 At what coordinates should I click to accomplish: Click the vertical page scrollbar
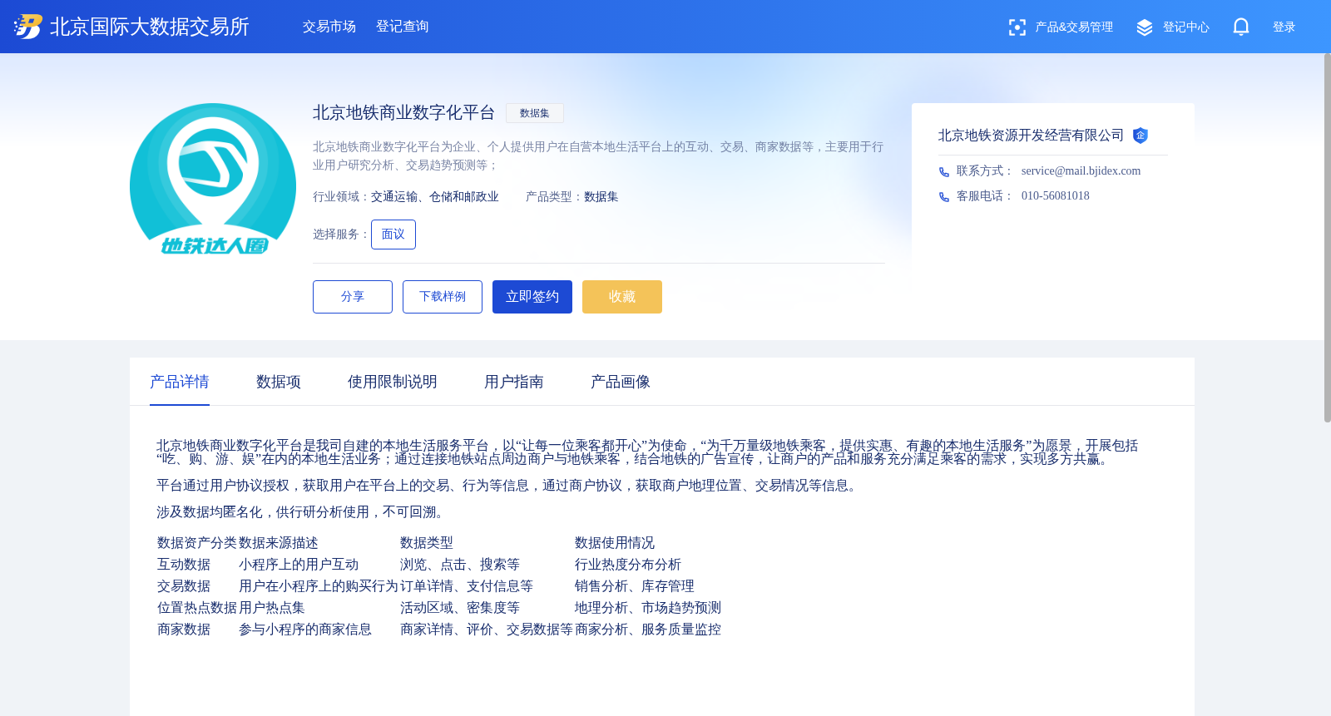coord(1327,238)
